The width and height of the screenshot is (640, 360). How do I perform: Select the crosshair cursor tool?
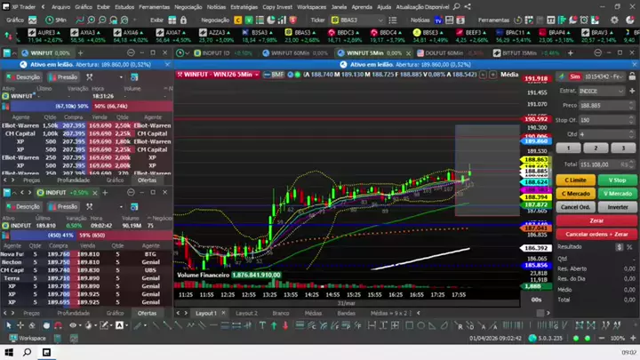click(x=20, y=325)
